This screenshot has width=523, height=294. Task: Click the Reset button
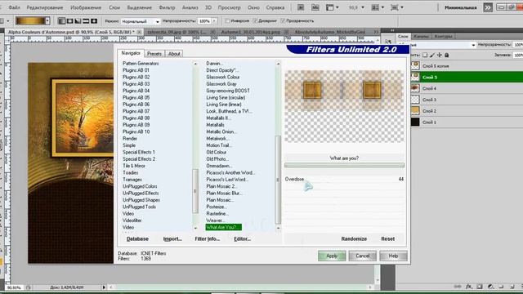click(x=388, y=238)
